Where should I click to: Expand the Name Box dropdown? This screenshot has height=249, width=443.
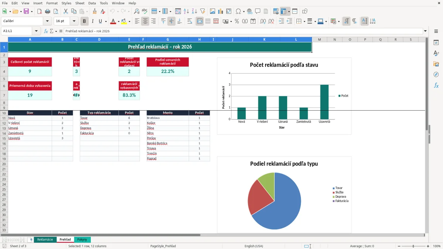[36, 31]
